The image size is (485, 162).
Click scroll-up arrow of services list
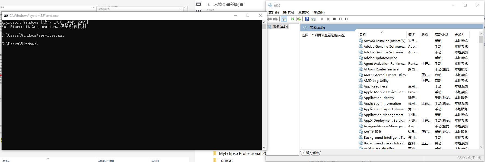click(x=481, y=34)
